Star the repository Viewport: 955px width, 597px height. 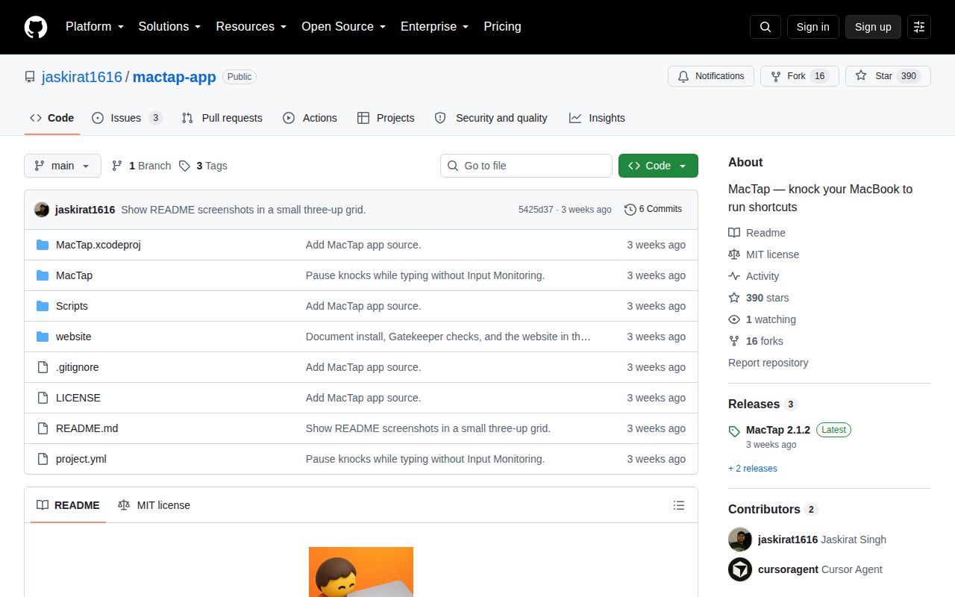888,76
